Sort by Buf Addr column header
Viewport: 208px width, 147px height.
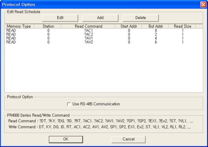coord(155,26)
